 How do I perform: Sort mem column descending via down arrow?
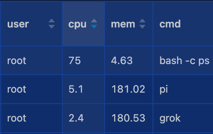(142, 27)
